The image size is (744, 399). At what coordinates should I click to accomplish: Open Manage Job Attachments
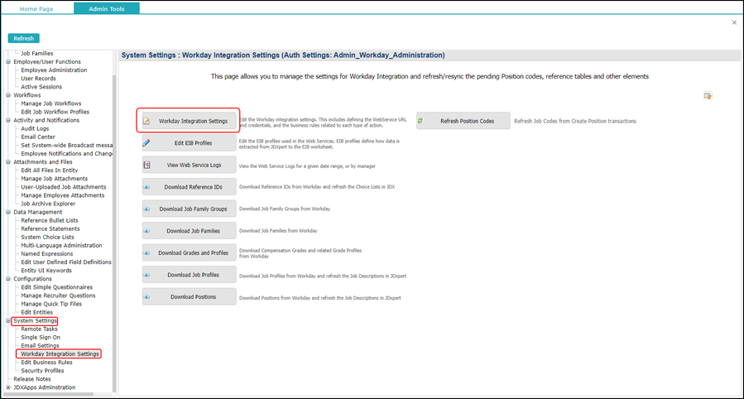coord(55,179)
